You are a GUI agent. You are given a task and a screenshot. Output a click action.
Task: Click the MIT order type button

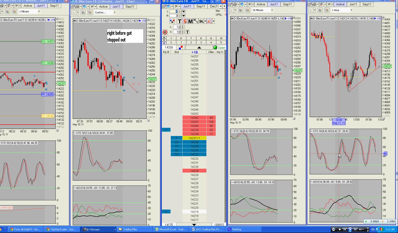point(196,21)
